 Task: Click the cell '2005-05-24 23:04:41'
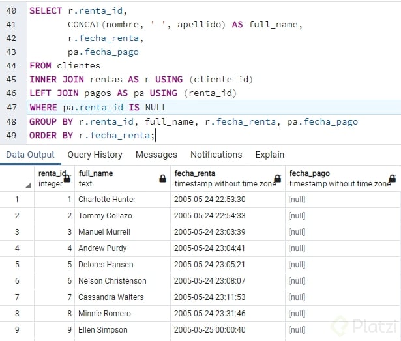coord(228,248)
